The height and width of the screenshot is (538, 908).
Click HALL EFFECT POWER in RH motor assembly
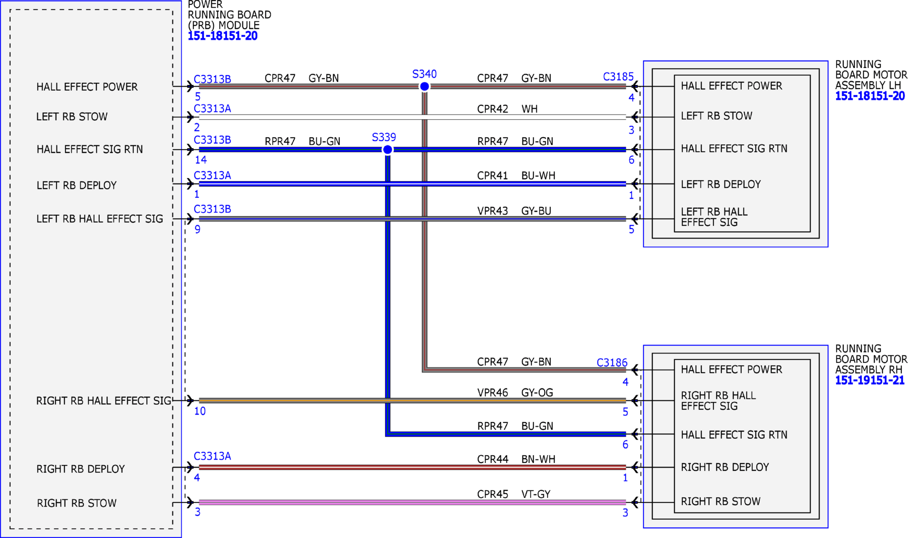tap(732, 369)
